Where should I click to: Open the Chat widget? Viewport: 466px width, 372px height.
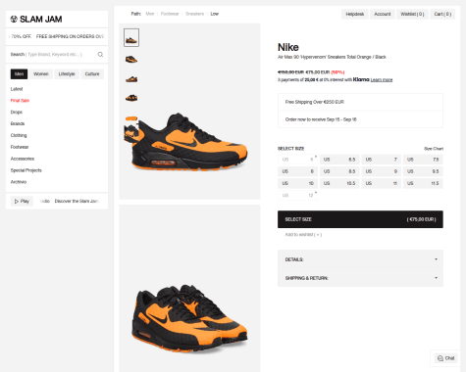(446, 358)
